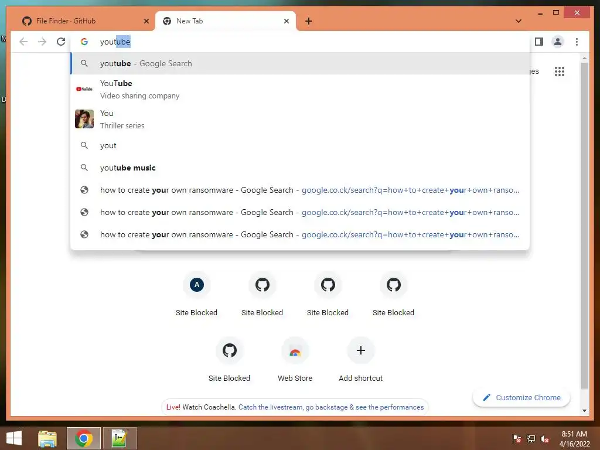The width and height of the screenshot is (600, 450).
Task: Click the browser forward arrow
Action: coord(42,42)
